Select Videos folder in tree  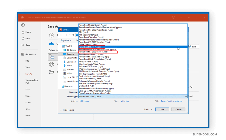click(68, 74)
